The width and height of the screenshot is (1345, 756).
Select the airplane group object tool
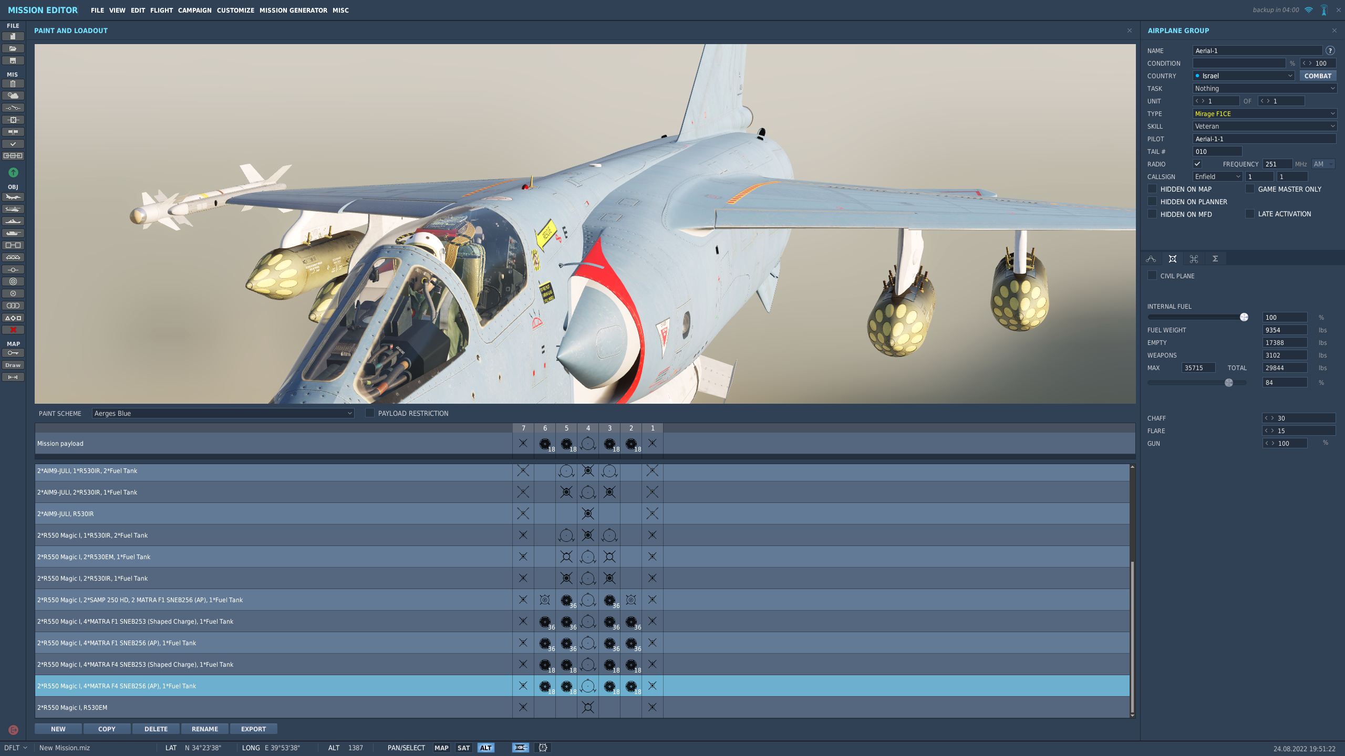tap(13, 197)
